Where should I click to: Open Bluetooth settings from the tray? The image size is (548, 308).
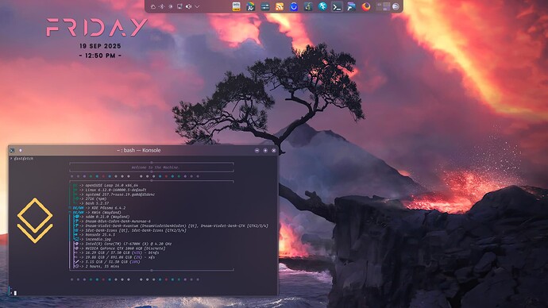[162, 6]
